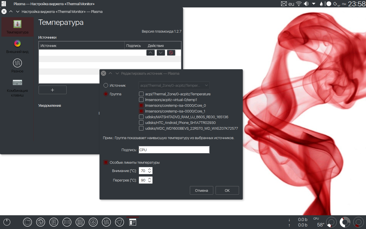Open the mail notifier tray icon
This screenshot has height=229, width=366.
(x=284, y=4)
